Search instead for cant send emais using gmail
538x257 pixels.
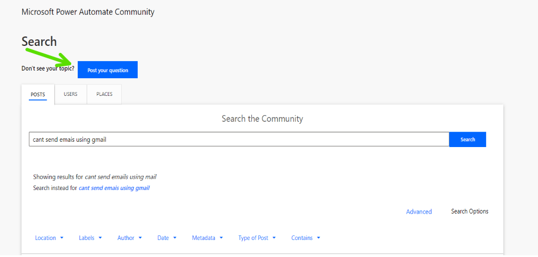click(x=114, y=188)
